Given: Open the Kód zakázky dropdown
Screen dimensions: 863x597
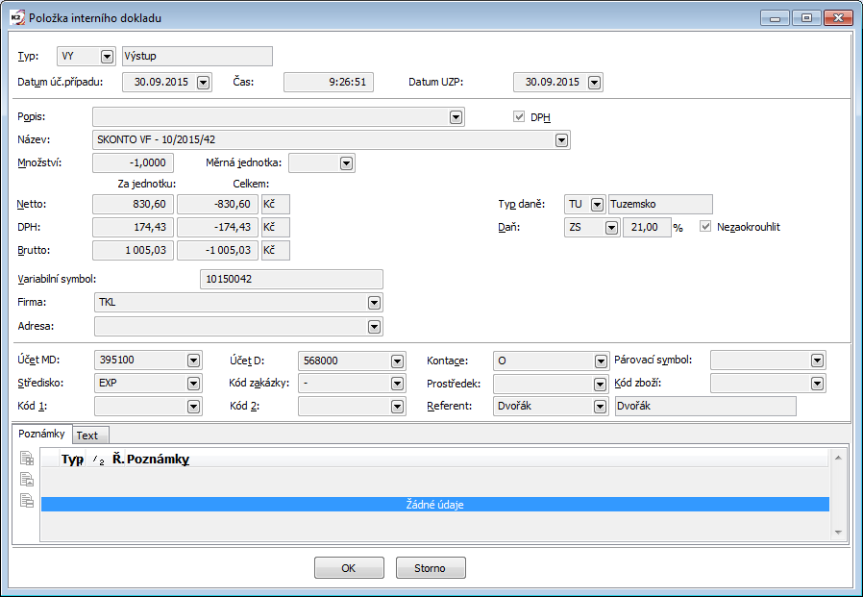Looking at the screenshot, I should coord(397,384).
